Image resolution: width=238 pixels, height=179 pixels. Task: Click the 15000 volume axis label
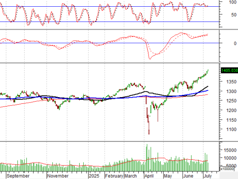tap(230, 150)
